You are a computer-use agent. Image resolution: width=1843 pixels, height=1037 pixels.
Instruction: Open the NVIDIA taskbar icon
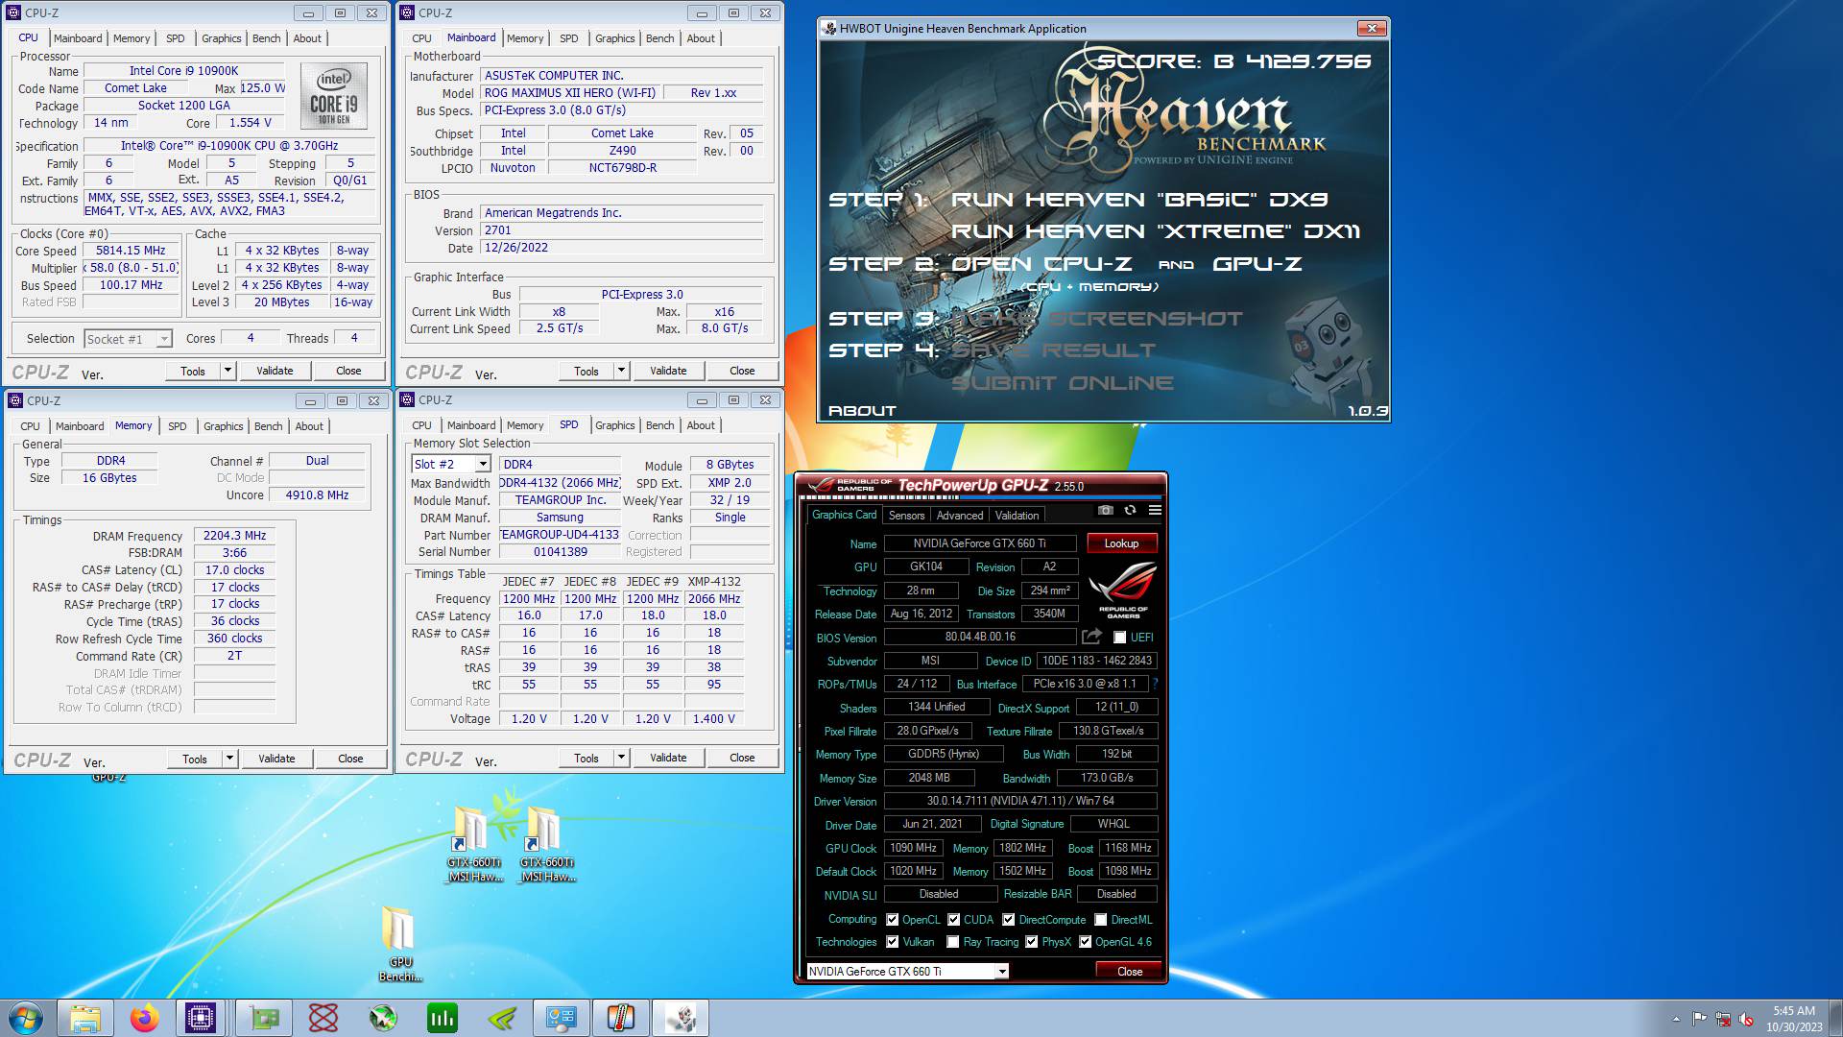tap(502, 1018)
